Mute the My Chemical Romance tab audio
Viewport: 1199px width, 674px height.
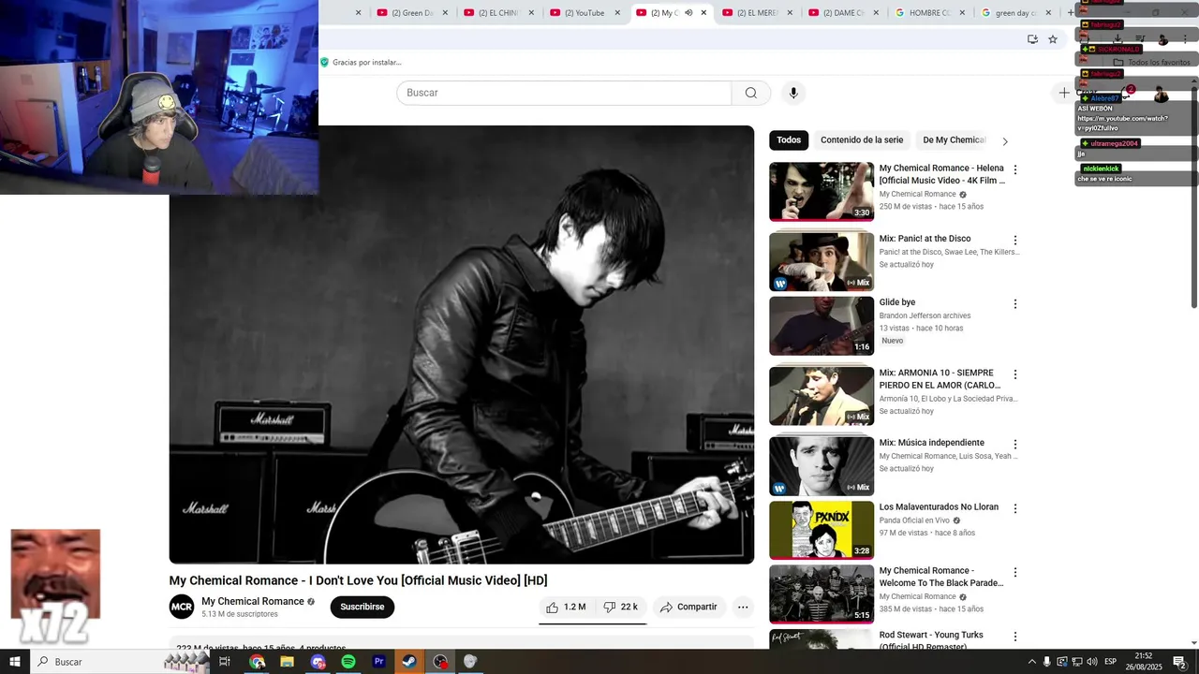click(x=688, y=13)
